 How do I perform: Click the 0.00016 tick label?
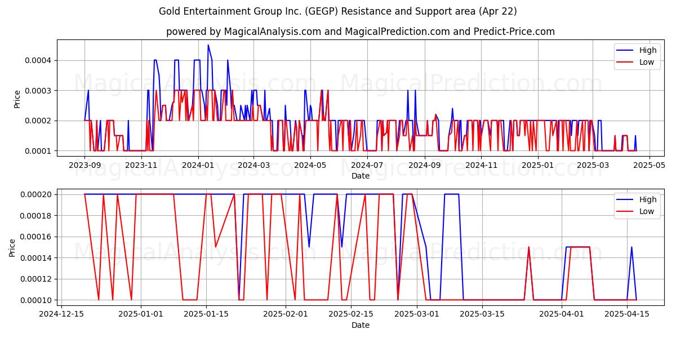[x=37, y=237]
